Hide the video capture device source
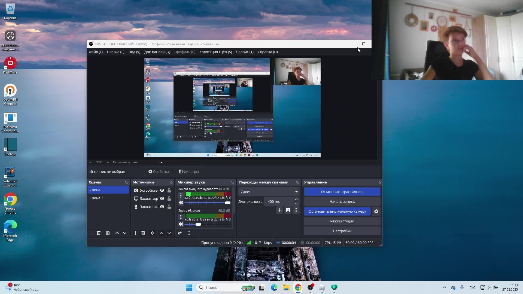Image resolution: width=523 pixels, height=294 pixels. click(x=162, y=191)
